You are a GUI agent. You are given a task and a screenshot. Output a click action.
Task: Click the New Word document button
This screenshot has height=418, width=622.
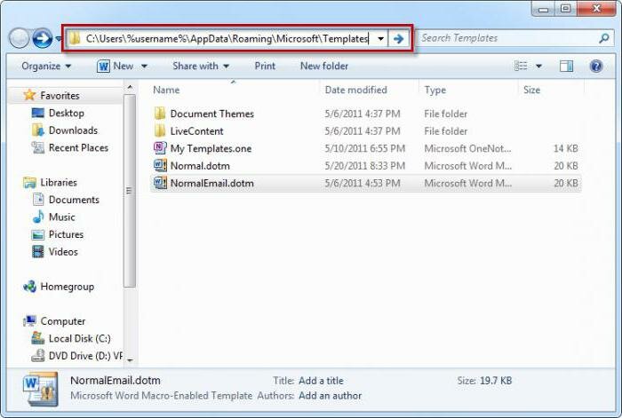tap(115, 66)
